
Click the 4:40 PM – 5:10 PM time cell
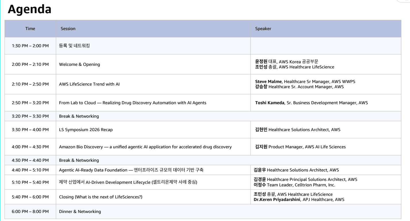30,170
